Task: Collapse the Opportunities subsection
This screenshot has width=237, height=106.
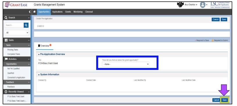Action: [29, 64]
